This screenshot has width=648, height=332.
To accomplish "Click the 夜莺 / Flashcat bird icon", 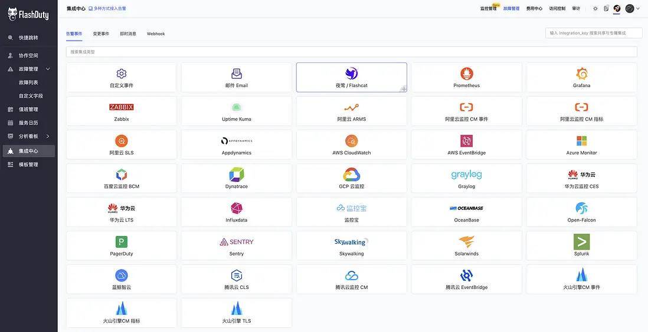I will pos(351,74).
